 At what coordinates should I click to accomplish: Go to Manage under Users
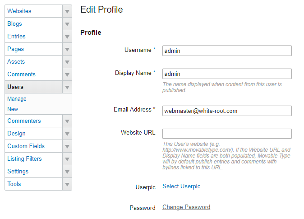(x=17, y=99)
